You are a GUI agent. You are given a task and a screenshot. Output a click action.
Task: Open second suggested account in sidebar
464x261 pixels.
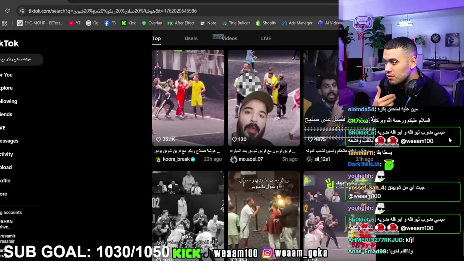(x=8, y=239)
